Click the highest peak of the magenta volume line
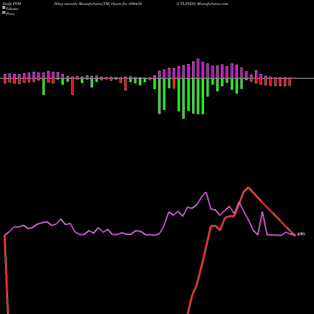This screenshot has height=314, width=314. (206, 192)
